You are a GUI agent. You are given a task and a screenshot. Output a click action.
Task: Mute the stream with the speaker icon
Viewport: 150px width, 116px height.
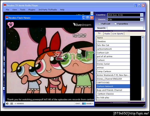(x=7, y=104)
